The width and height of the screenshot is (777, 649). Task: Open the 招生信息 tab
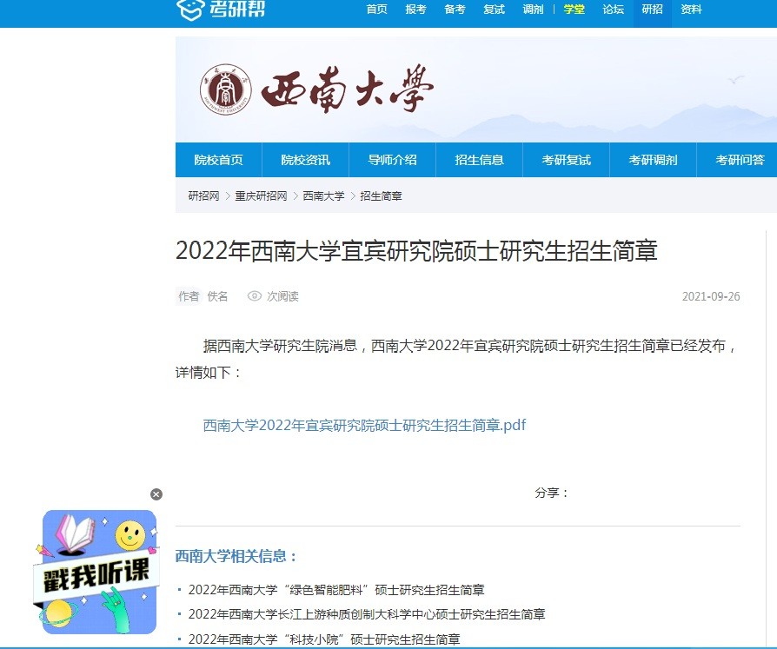pyautogui.click(x=479, y=160)
